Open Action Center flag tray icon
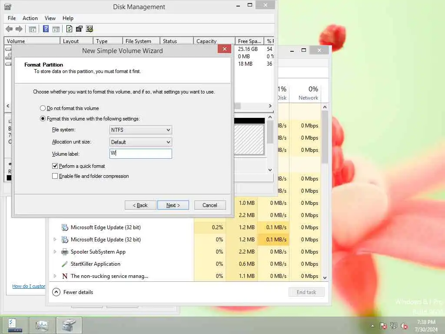Viewport: 445px width, 334px height. [x=383, y=326]
